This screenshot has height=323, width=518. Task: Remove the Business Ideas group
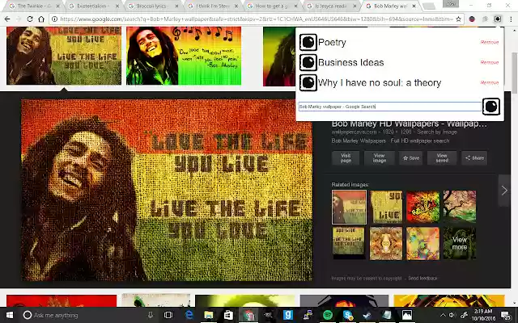[489, 62]
